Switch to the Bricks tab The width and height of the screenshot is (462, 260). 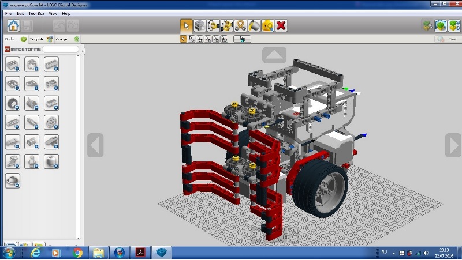pyautogui.click(x=16, y=39)
